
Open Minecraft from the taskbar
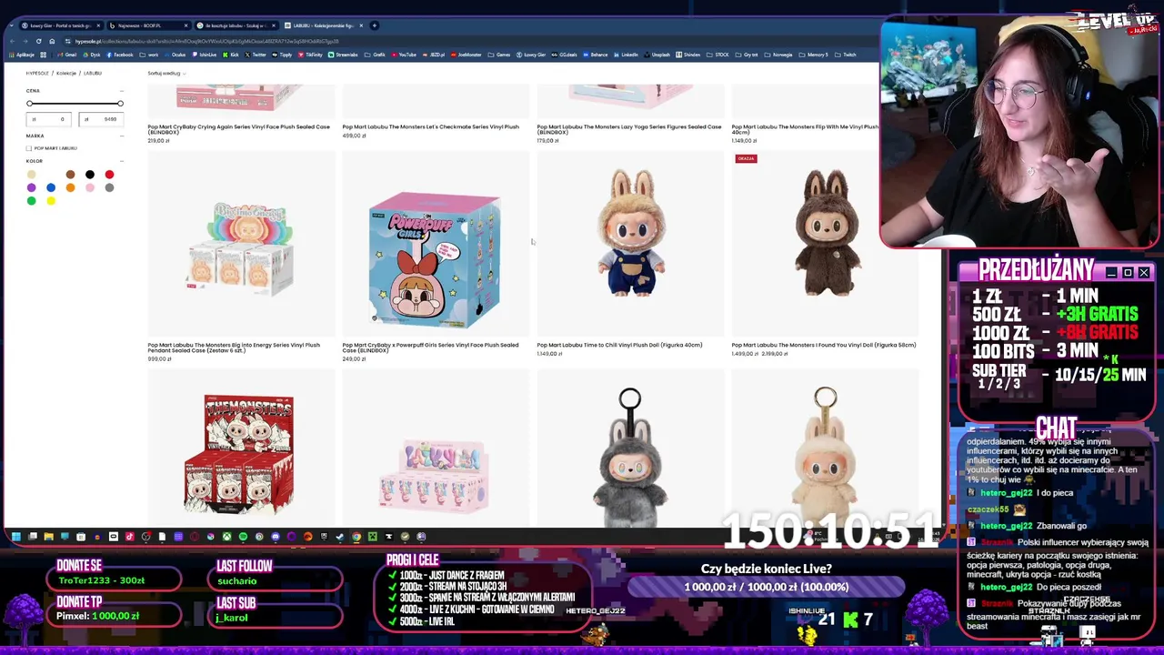click(x=373, y=537)
